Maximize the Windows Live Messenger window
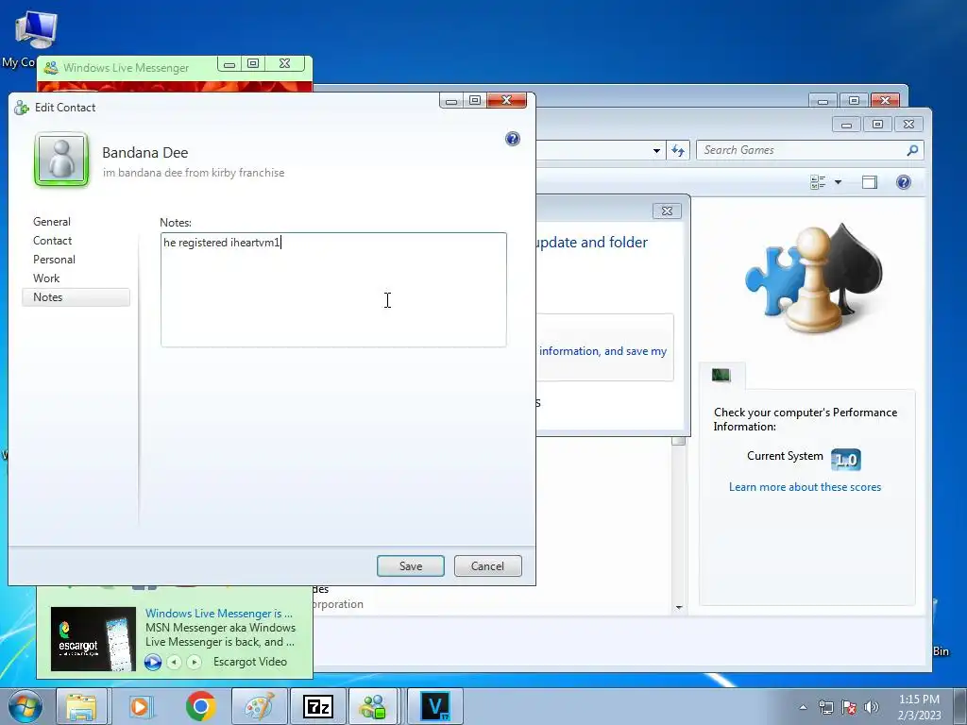 click(x=253, y=63)
